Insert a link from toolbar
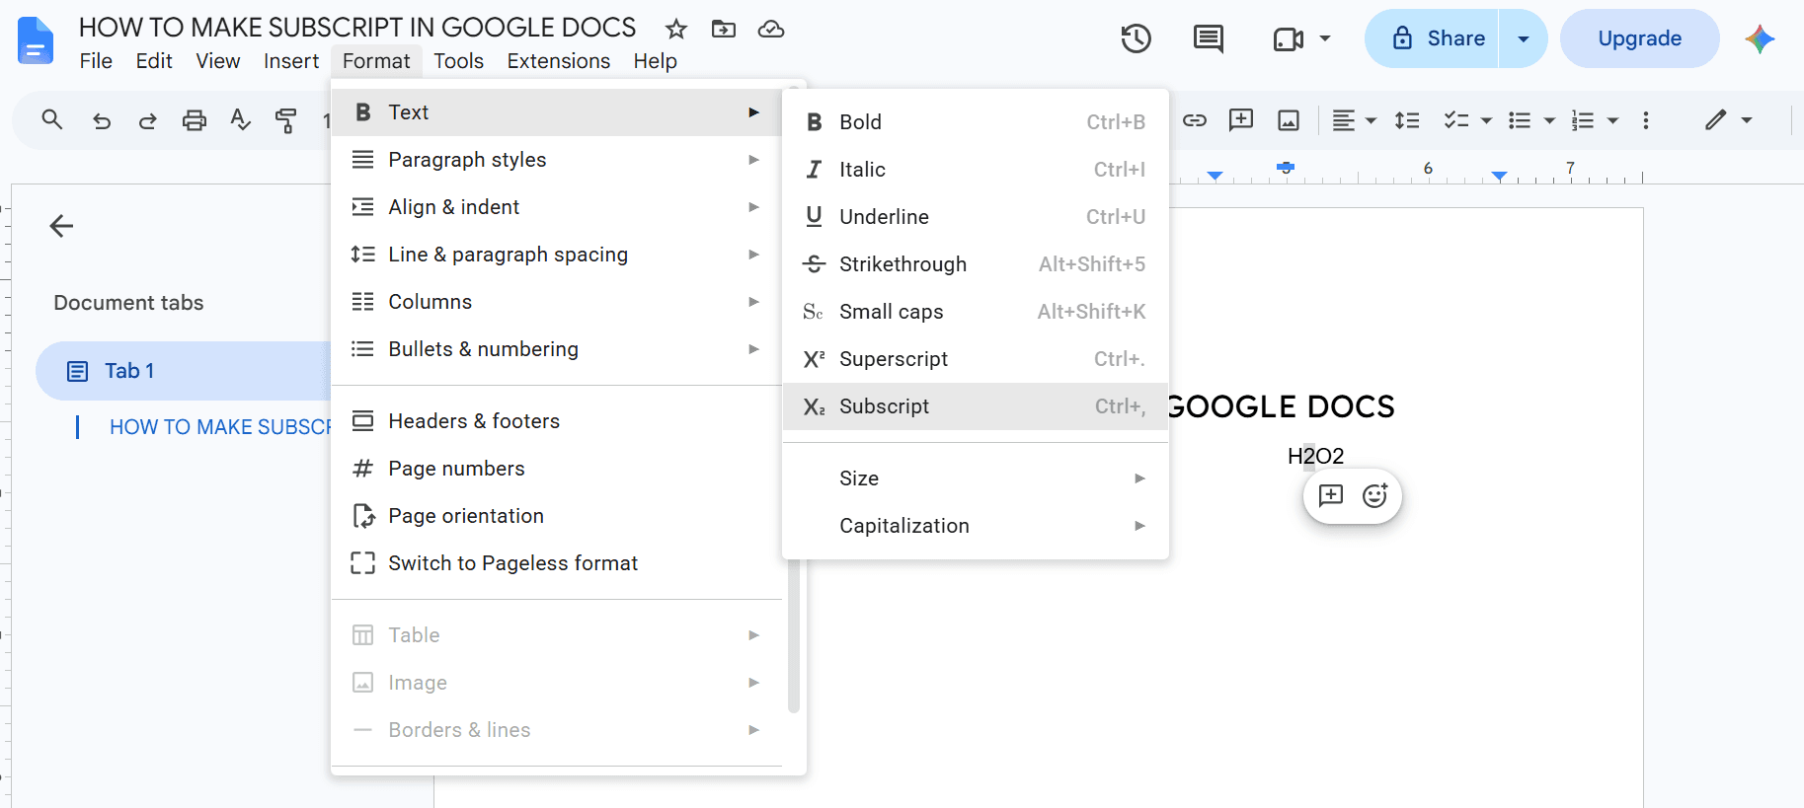This screenshot has height=808, width=1804. (x=1195, y=120)
